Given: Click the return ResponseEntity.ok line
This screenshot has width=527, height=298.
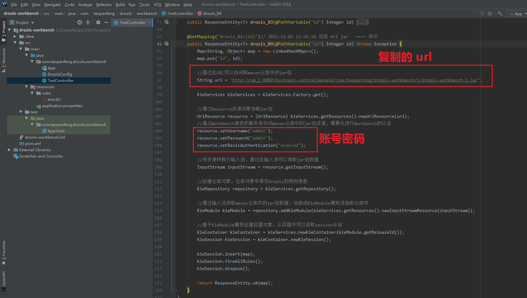Looking at the screenshot, I should pos(235,283).
